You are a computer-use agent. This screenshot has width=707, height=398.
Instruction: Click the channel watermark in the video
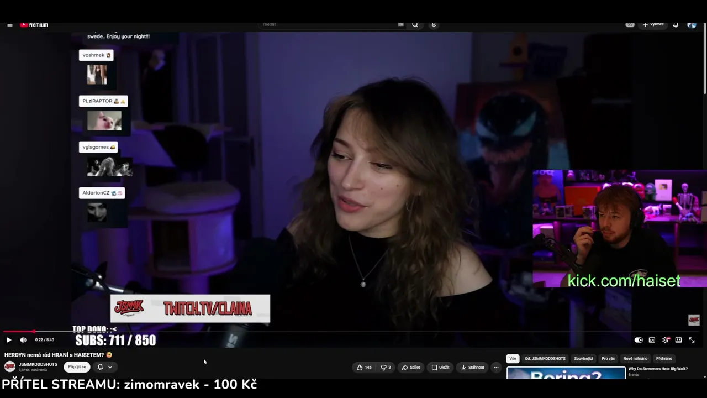(x=694, y=320)
